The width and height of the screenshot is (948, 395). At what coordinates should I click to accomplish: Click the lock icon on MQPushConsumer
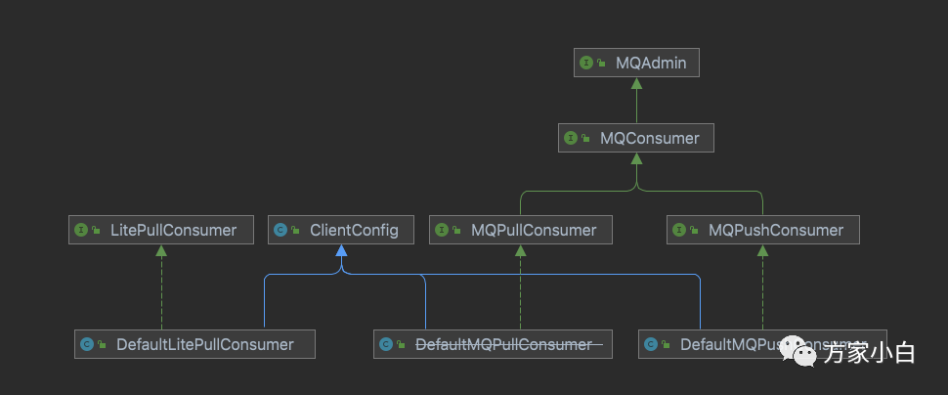point(695,230)
